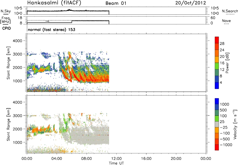Click the Time UT axis title
Image resolution: width=238 pixels, height=165 pixels.
click(116, 163)
